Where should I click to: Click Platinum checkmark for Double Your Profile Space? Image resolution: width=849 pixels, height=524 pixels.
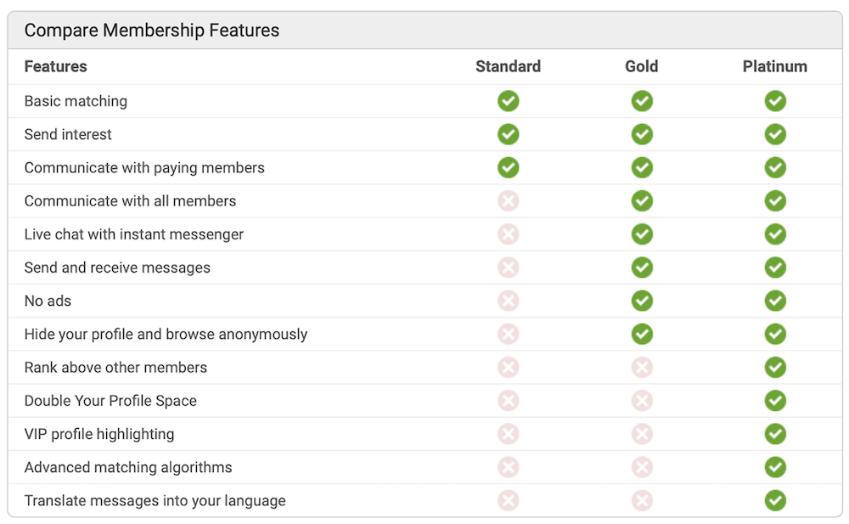tap(775, 401)
